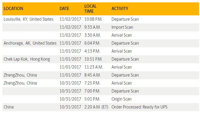Click the LOCAL TIME column header
The width and height of the screenshot is (200, 115).
coord(90,9)
